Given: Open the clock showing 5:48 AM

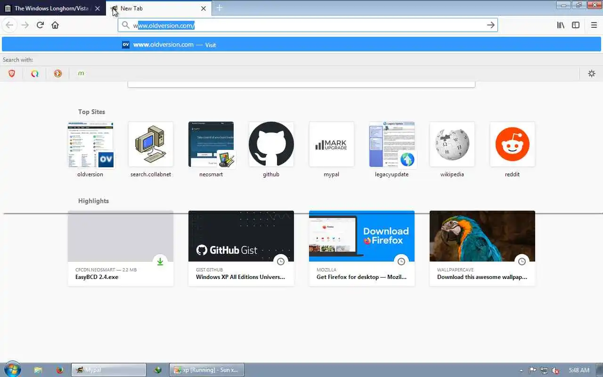Looking at the screenshot, I should tap(579, 370).
